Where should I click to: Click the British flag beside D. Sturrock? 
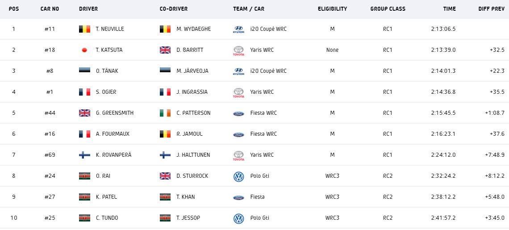click(165, 176)
